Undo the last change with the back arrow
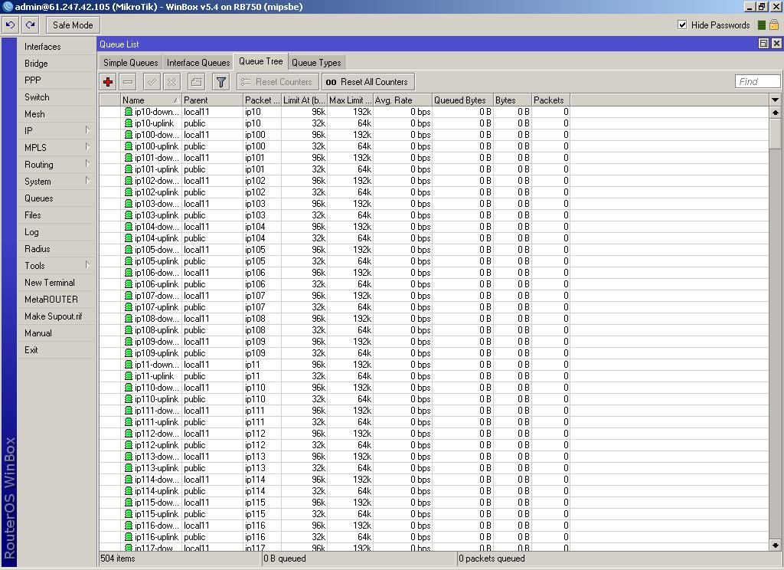The image size is (784, 570). 10,25
